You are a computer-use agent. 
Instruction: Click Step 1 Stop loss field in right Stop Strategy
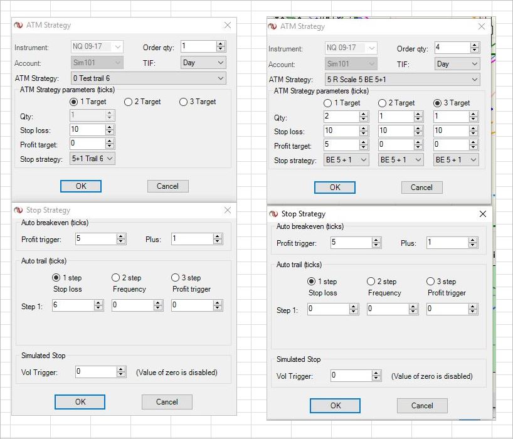pyautogui.click(x=328, y=309)
